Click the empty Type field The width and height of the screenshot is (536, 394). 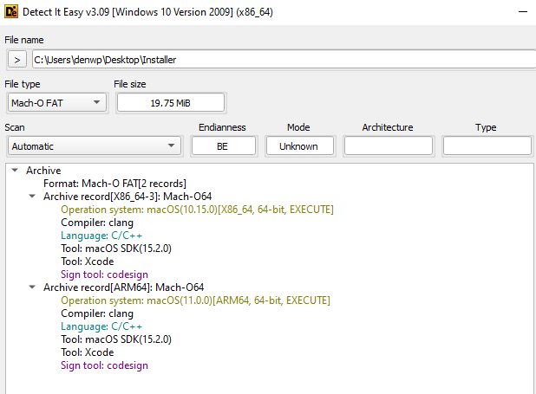[487, 146]
